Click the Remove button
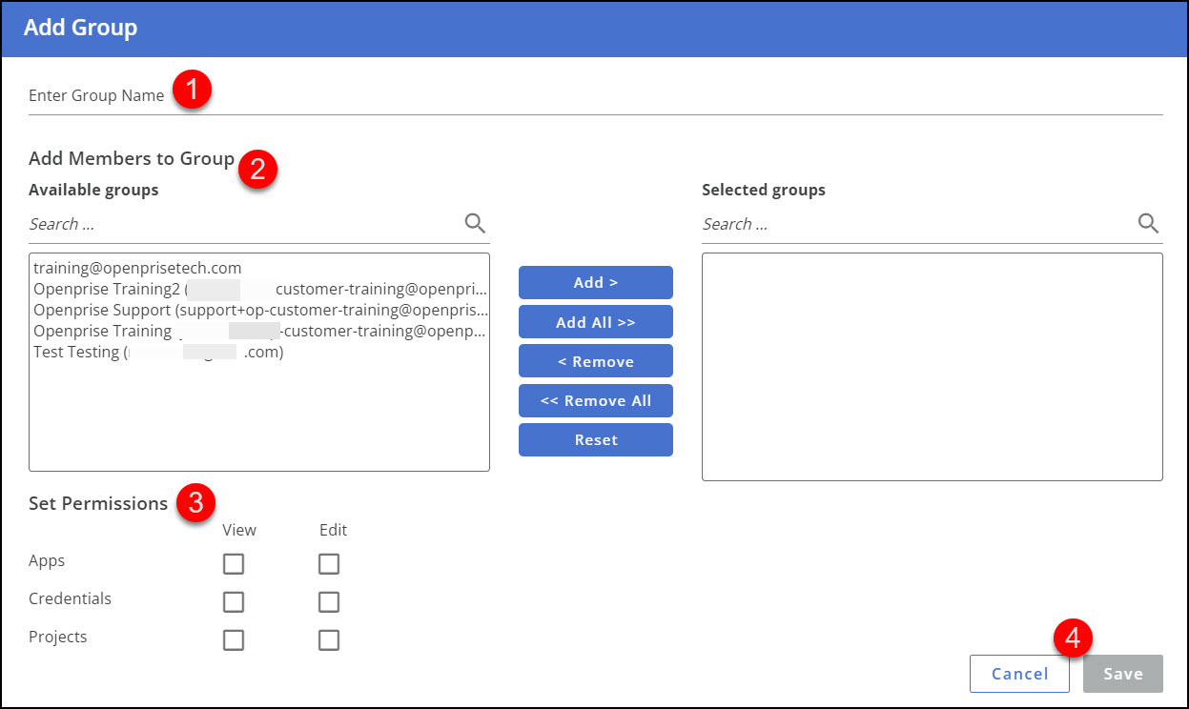 [x=595, y=360]
